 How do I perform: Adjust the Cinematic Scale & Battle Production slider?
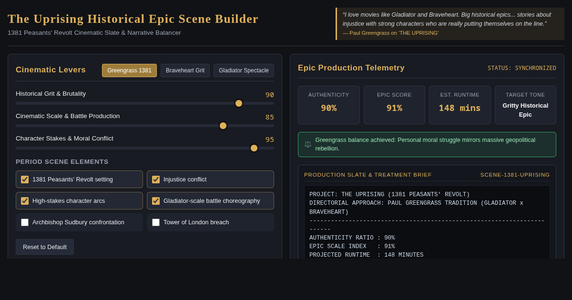[145, 126]
